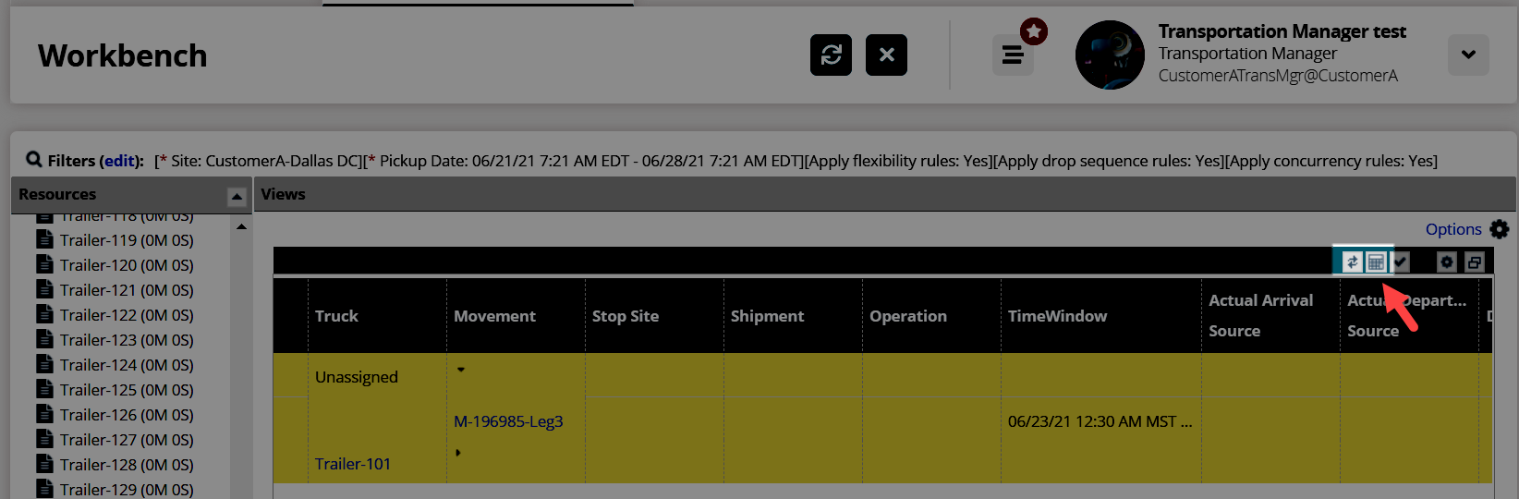Expand the user profile dropdown chevron
The width and height of the screenshot is (1519, 499).
tap(1468, 55)
